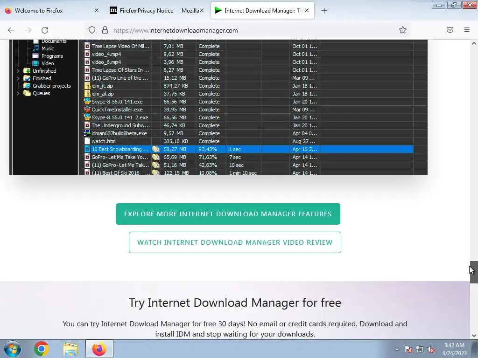Image resolution: width=478 pixels, height=358 pixels.
Task: Open site info via padlock icon
Action: 105,30
